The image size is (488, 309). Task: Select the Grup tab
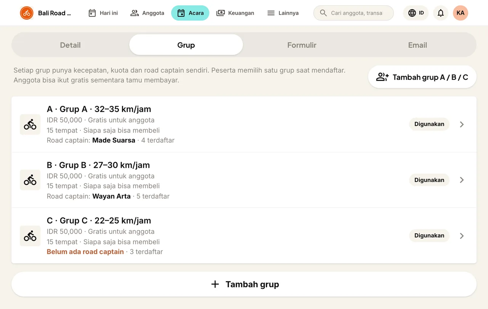tap(186, 45)
